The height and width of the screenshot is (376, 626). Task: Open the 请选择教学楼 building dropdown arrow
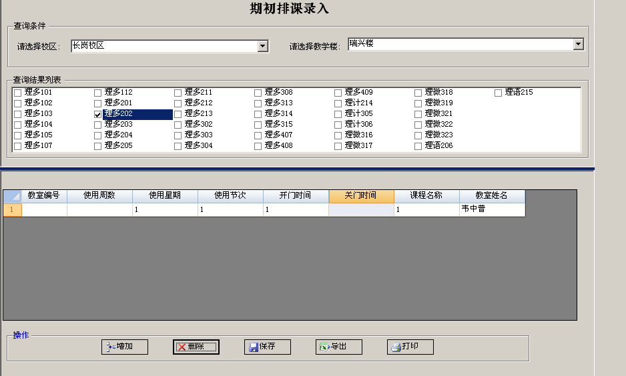click(x=579, y=44)
